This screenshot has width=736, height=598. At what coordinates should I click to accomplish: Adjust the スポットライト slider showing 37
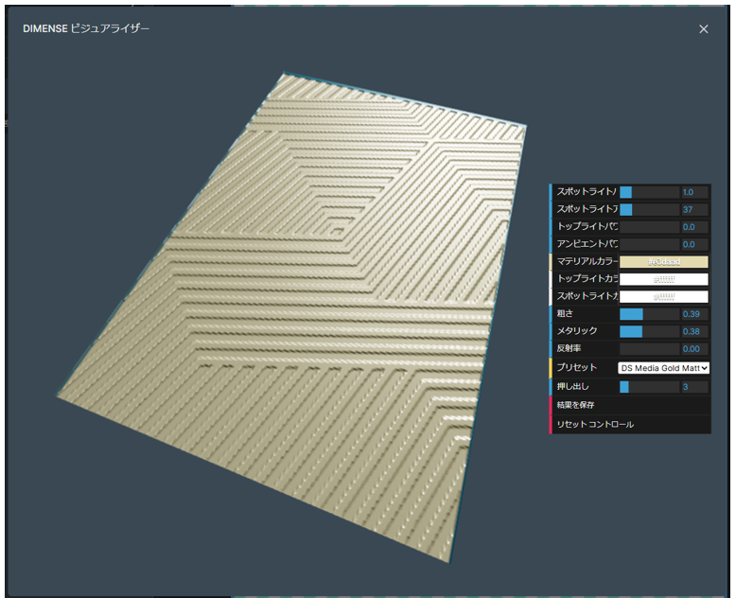click(x=650, y=209)
